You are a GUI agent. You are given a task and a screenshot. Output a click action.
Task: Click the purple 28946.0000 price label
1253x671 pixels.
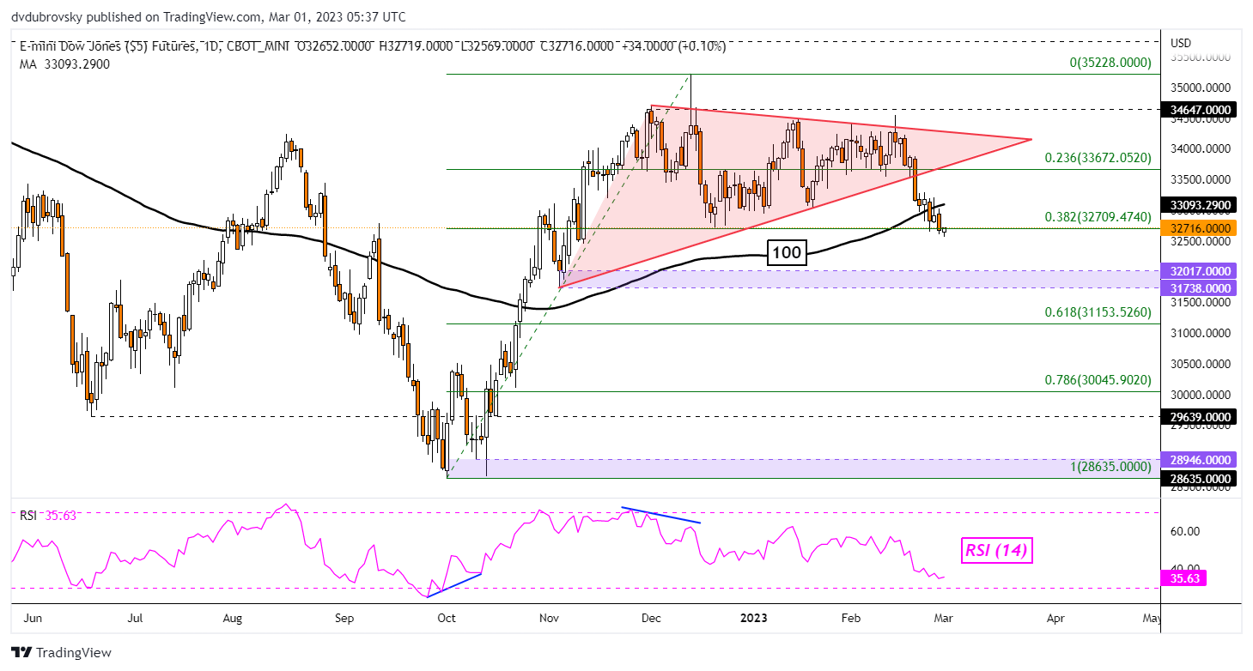click(x=1198, y=459)
